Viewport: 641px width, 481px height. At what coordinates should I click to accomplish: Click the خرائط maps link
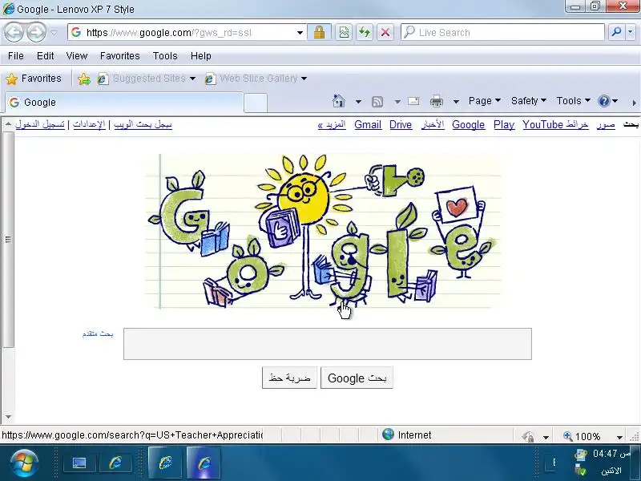click(577, 124)
